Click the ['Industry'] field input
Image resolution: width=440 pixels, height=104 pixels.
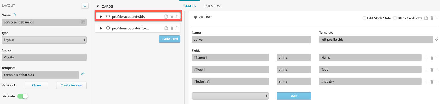coord(230,81)
